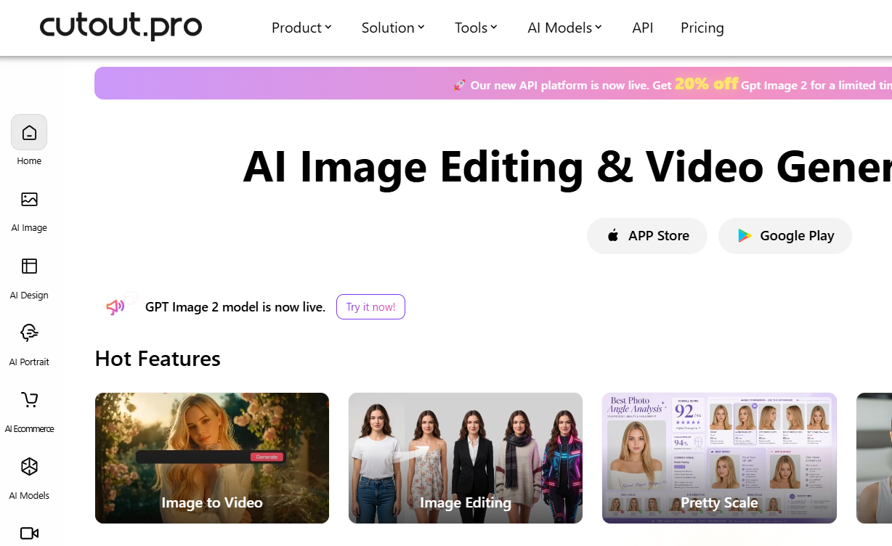The image size is (892, 546).
Task: Expand the Product dropdown menu
Action: [x=301, y=28]
